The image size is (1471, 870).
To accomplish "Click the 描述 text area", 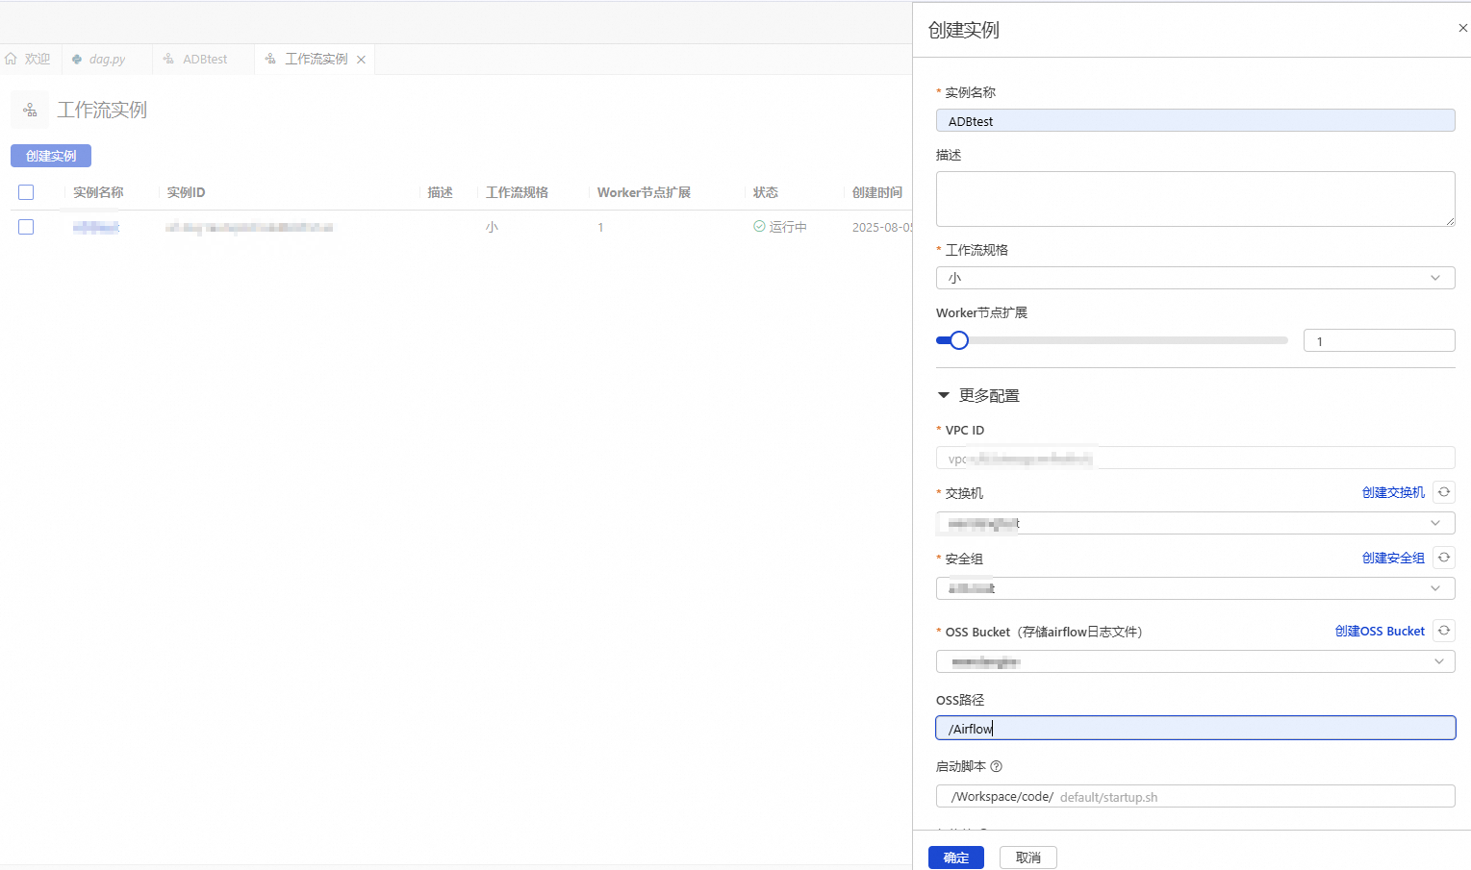I will (x=1195, y=199).
